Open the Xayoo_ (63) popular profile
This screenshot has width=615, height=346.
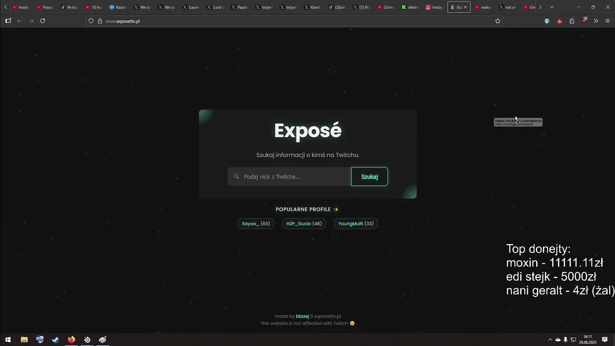click(256, 223)
